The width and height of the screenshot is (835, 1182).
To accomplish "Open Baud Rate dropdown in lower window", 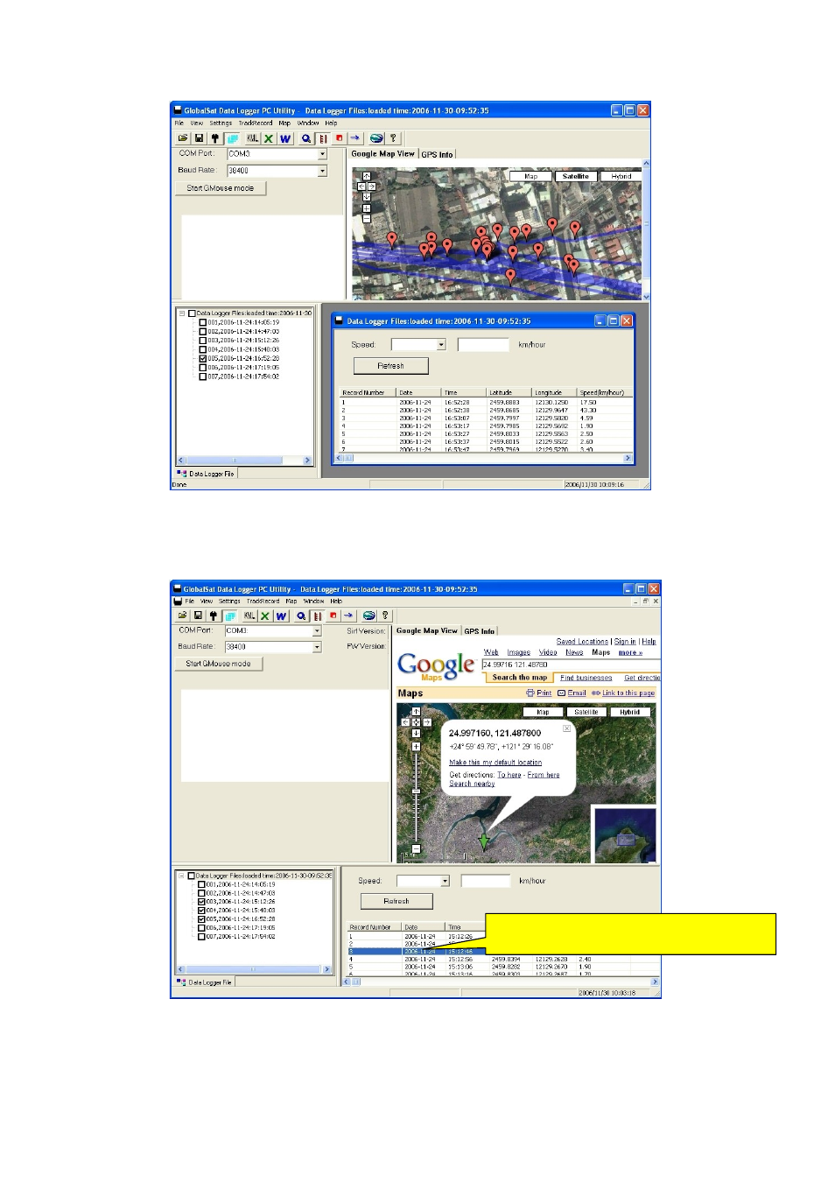I will [317, 647].
